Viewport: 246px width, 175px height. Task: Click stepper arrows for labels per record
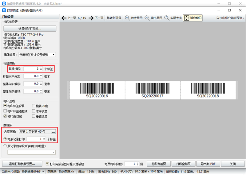pos(44,139)
